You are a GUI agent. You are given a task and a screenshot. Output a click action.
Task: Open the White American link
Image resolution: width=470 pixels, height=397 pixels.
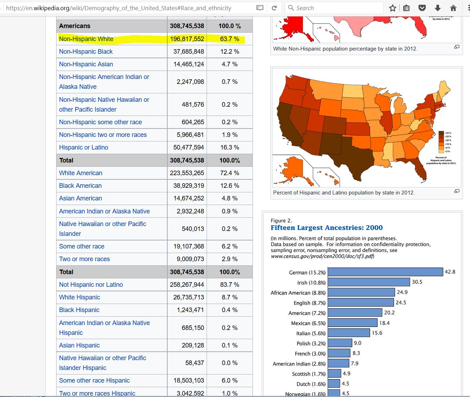pos(81,173)
